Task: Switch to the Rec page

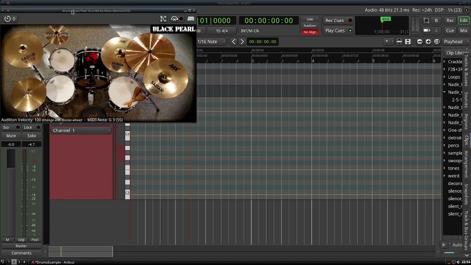Action: (x=450, y=21)
